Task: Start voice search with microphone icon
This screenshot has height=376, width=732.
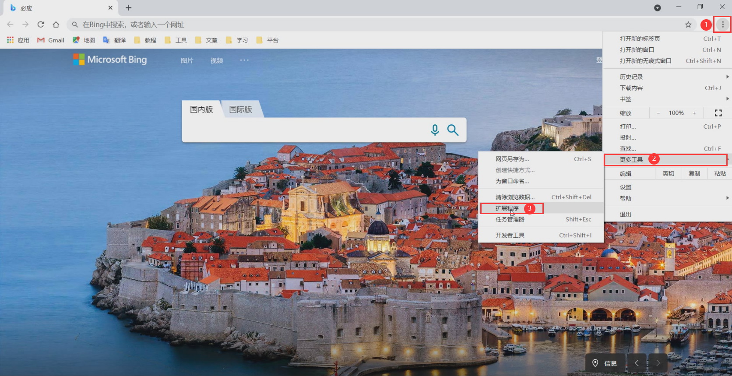Action: [x=435, y=130]
